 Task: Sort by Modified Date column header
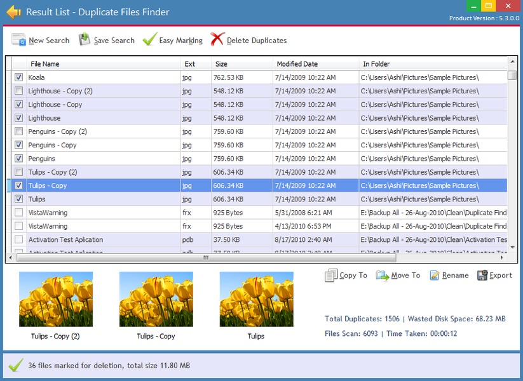pyautogui.click(x=297, y=63)
